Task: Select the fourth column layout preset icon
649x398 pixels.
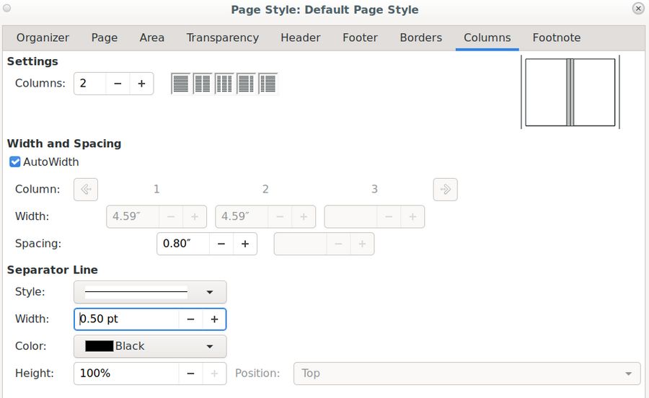Action: pyautogui.click(x=246, y=84)
